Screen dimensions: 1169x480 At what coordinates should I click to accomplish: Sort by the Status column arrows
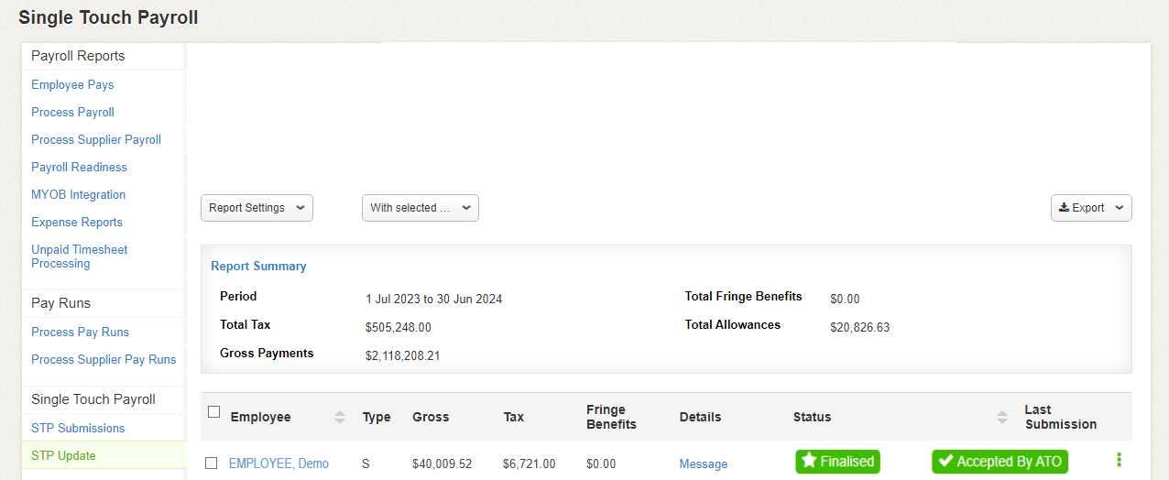1002,417
